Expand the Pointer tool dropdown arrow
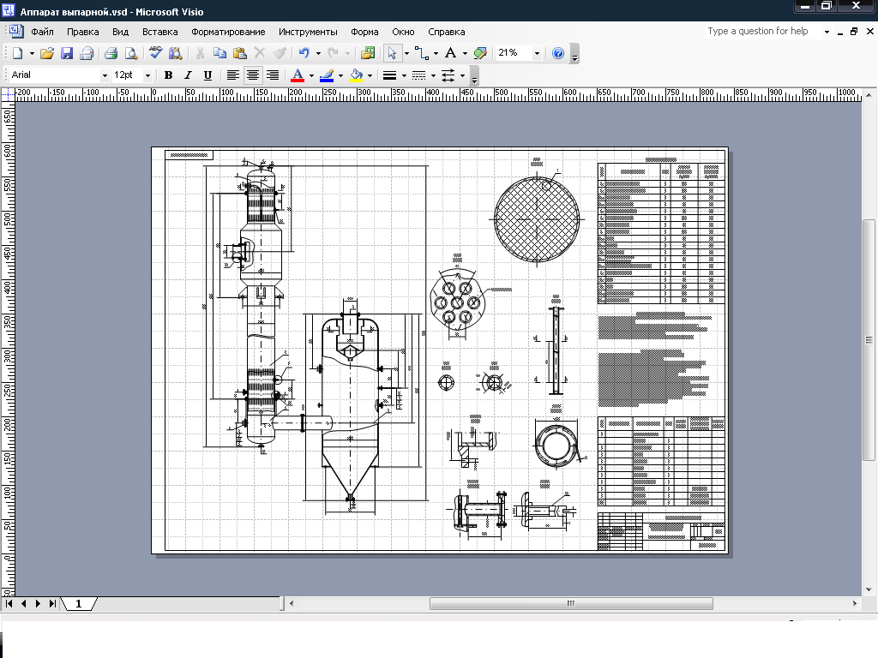878x658 pixels. tap(406, 53)
